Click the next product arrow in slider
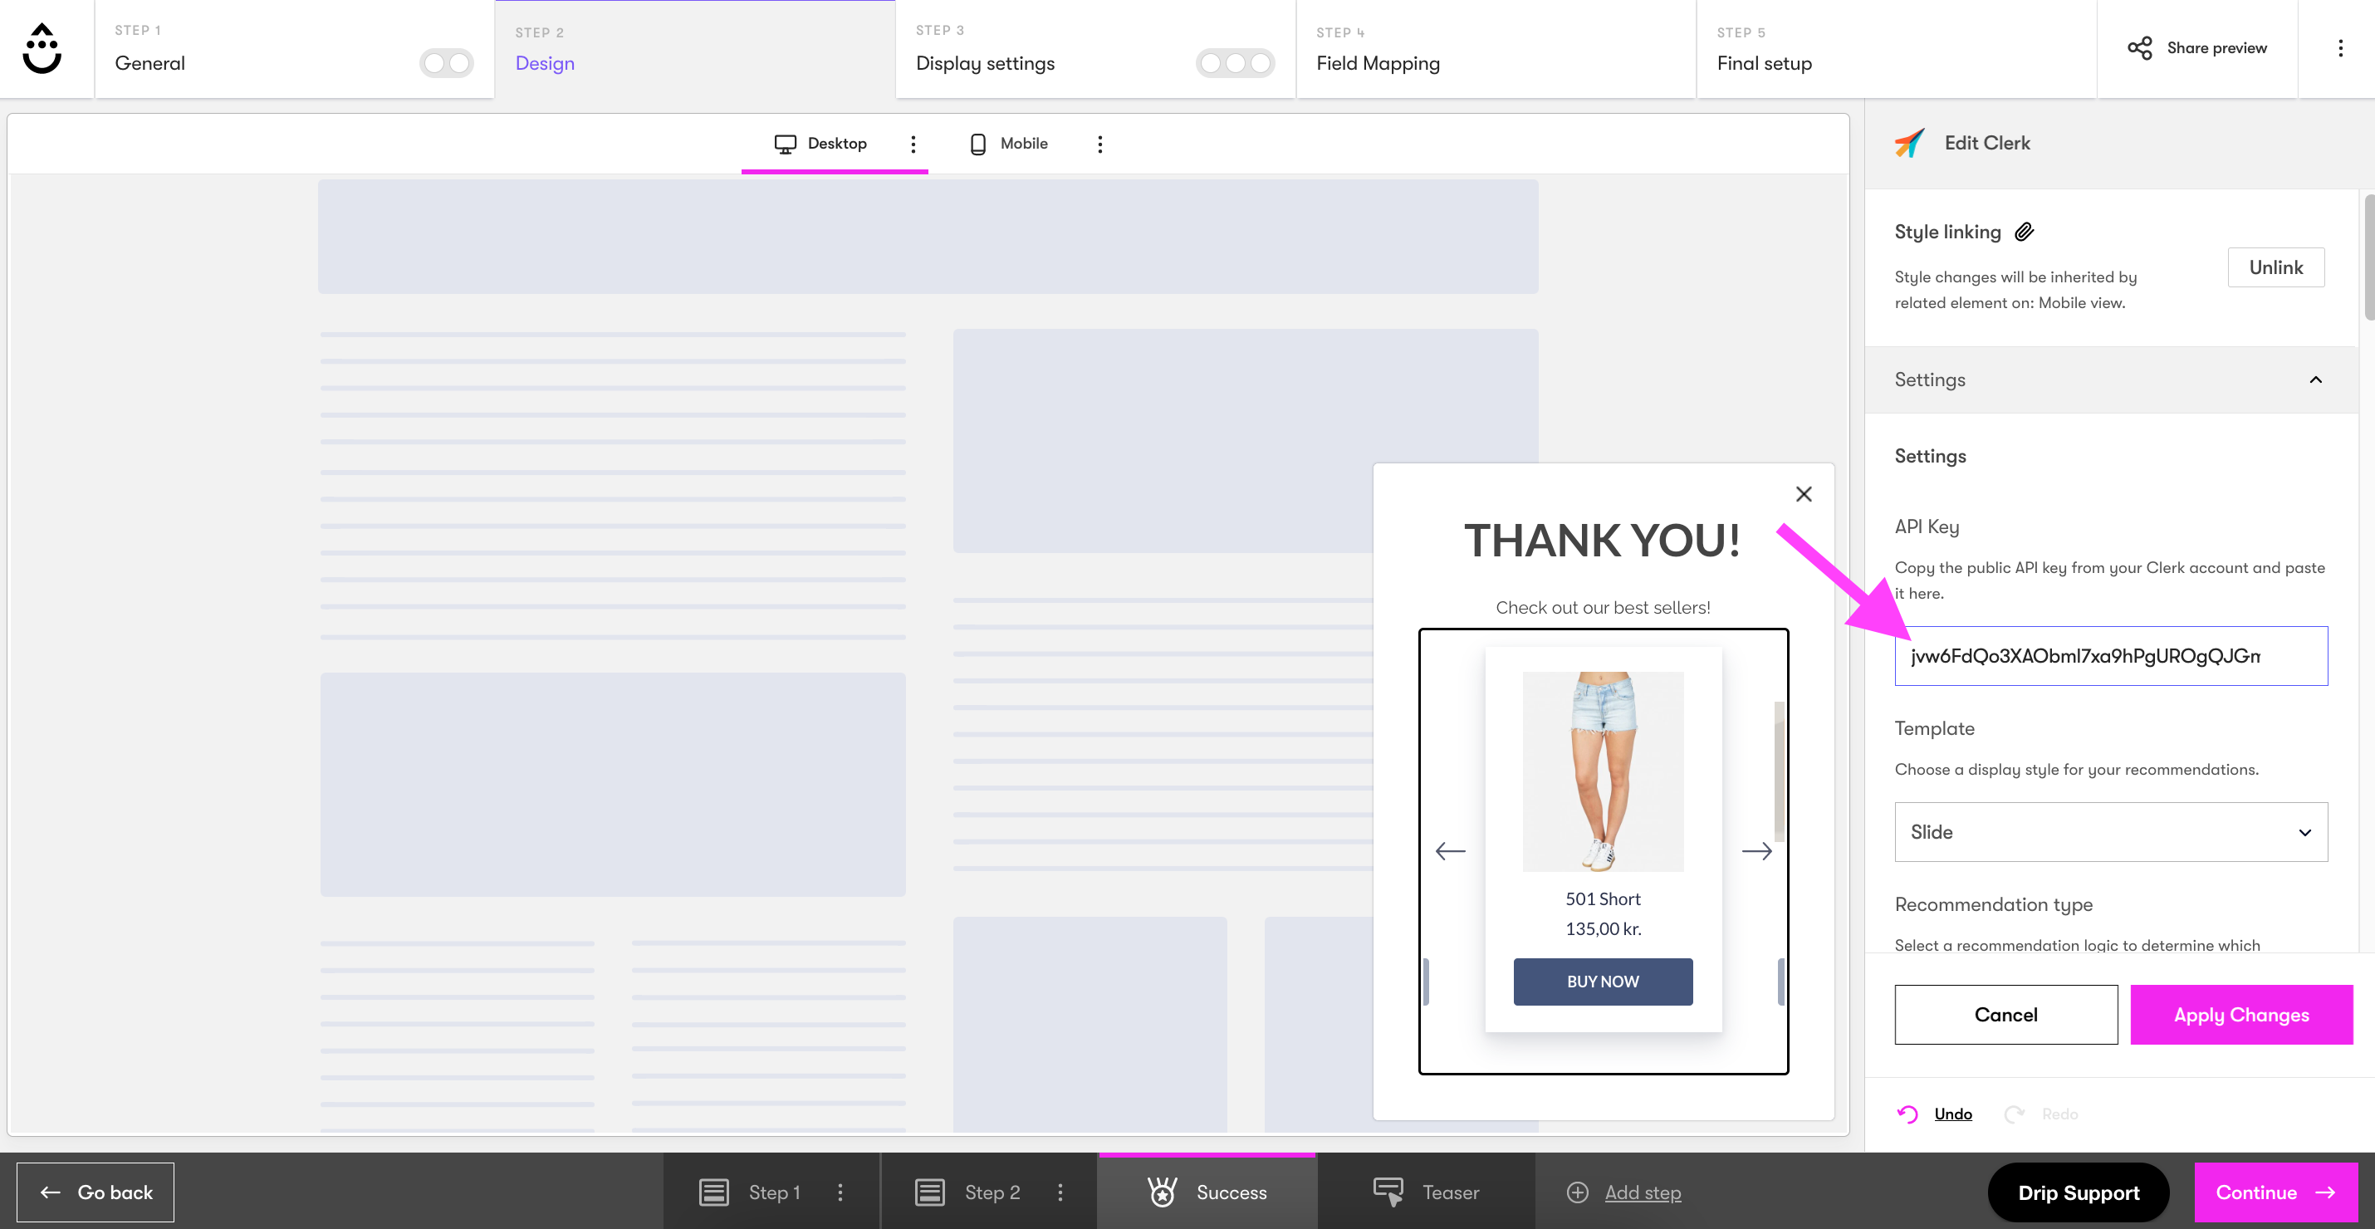Viewport: 2375px width, 1229px height. (1756, 851)
